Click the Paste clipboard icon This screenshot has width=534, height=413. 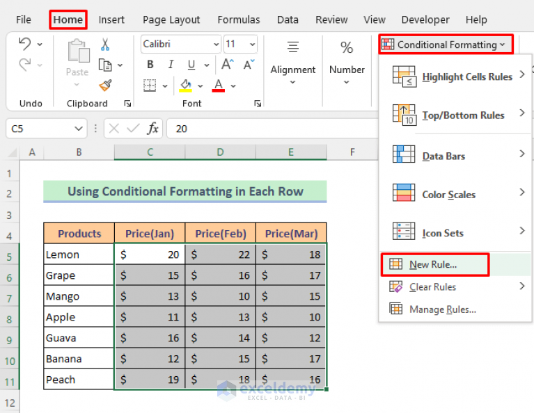(x=79, y=51)
